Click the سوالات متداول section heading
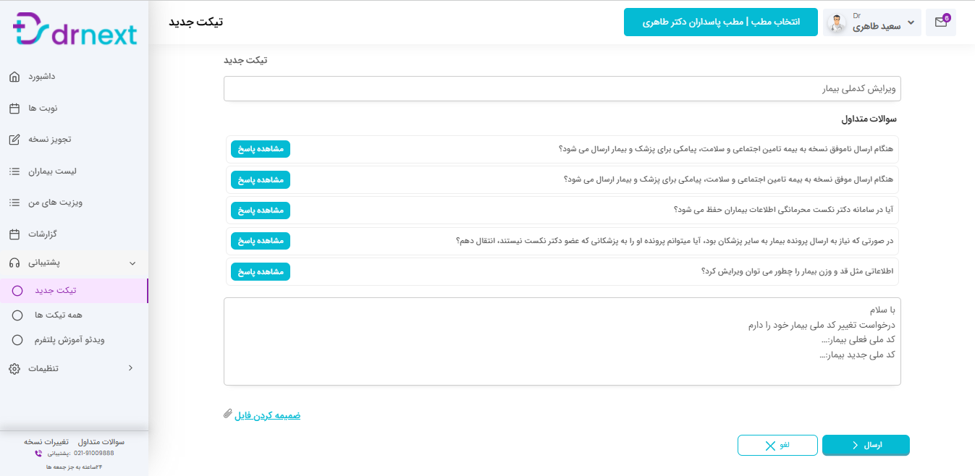This screenshot has width=975, height=476. pyautogui.click(x=869, y=119)
